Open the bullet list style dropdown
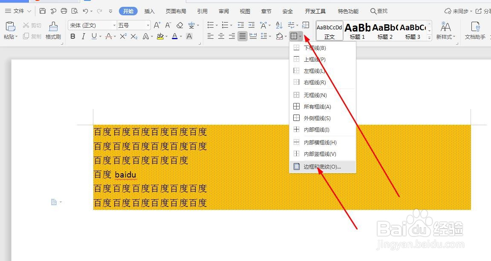The width and height of the screenshot is (491, 261). [217, 25]
